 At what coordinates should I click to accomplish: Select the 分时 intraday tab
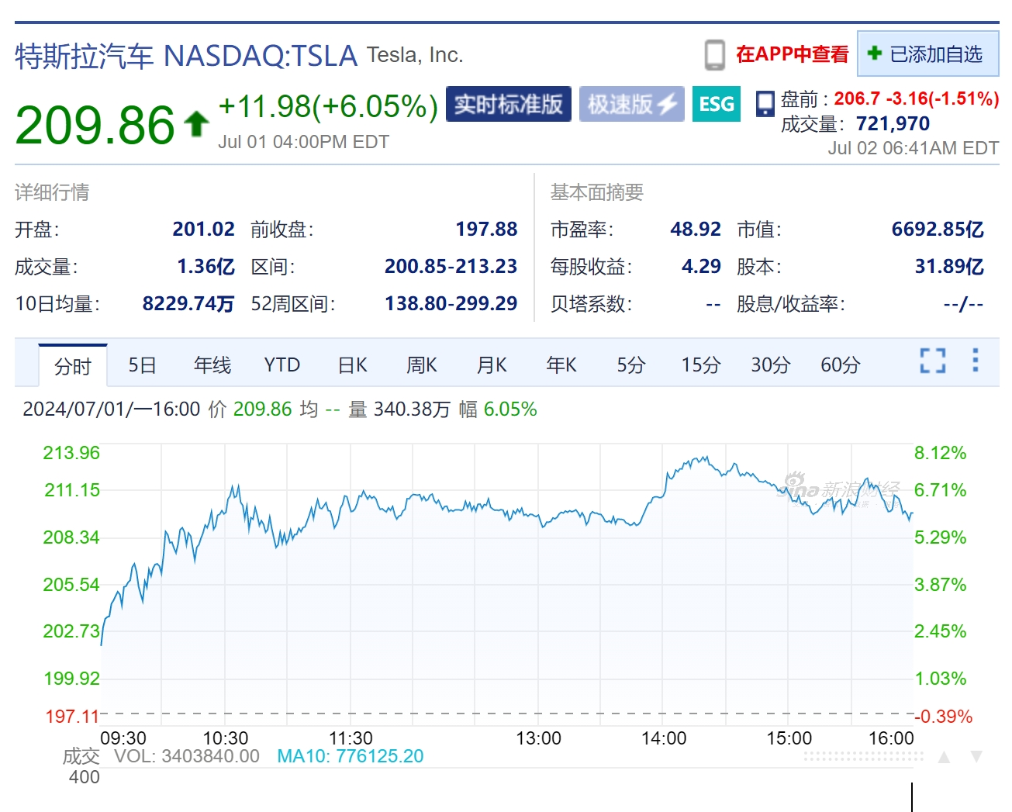point(73,365)
